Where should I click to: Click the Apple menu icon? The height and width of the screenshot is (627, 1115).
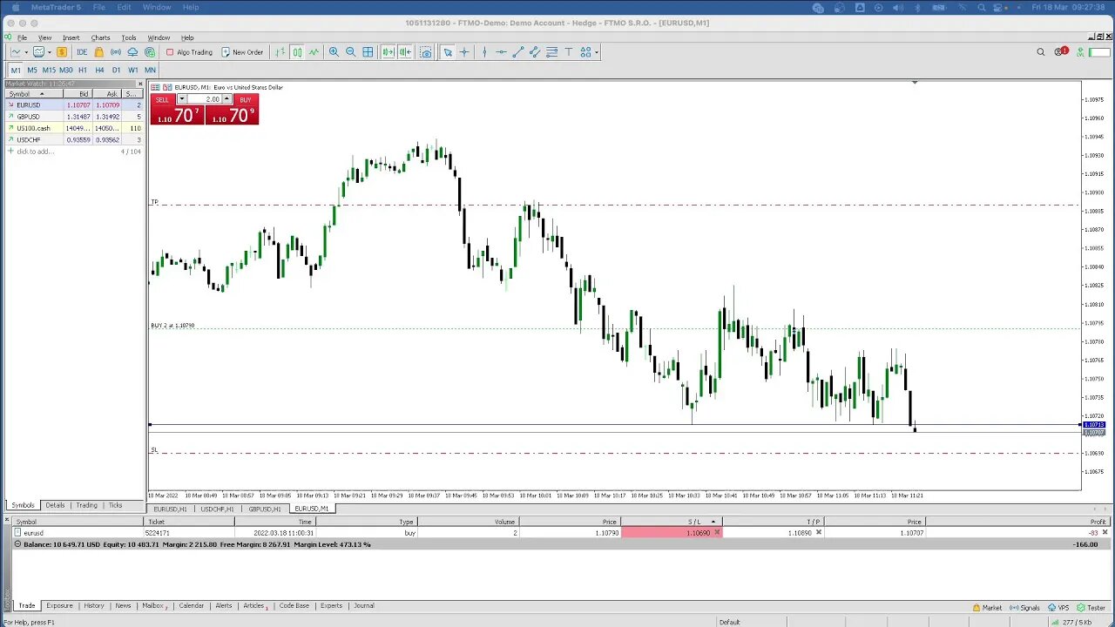point(16,7)
